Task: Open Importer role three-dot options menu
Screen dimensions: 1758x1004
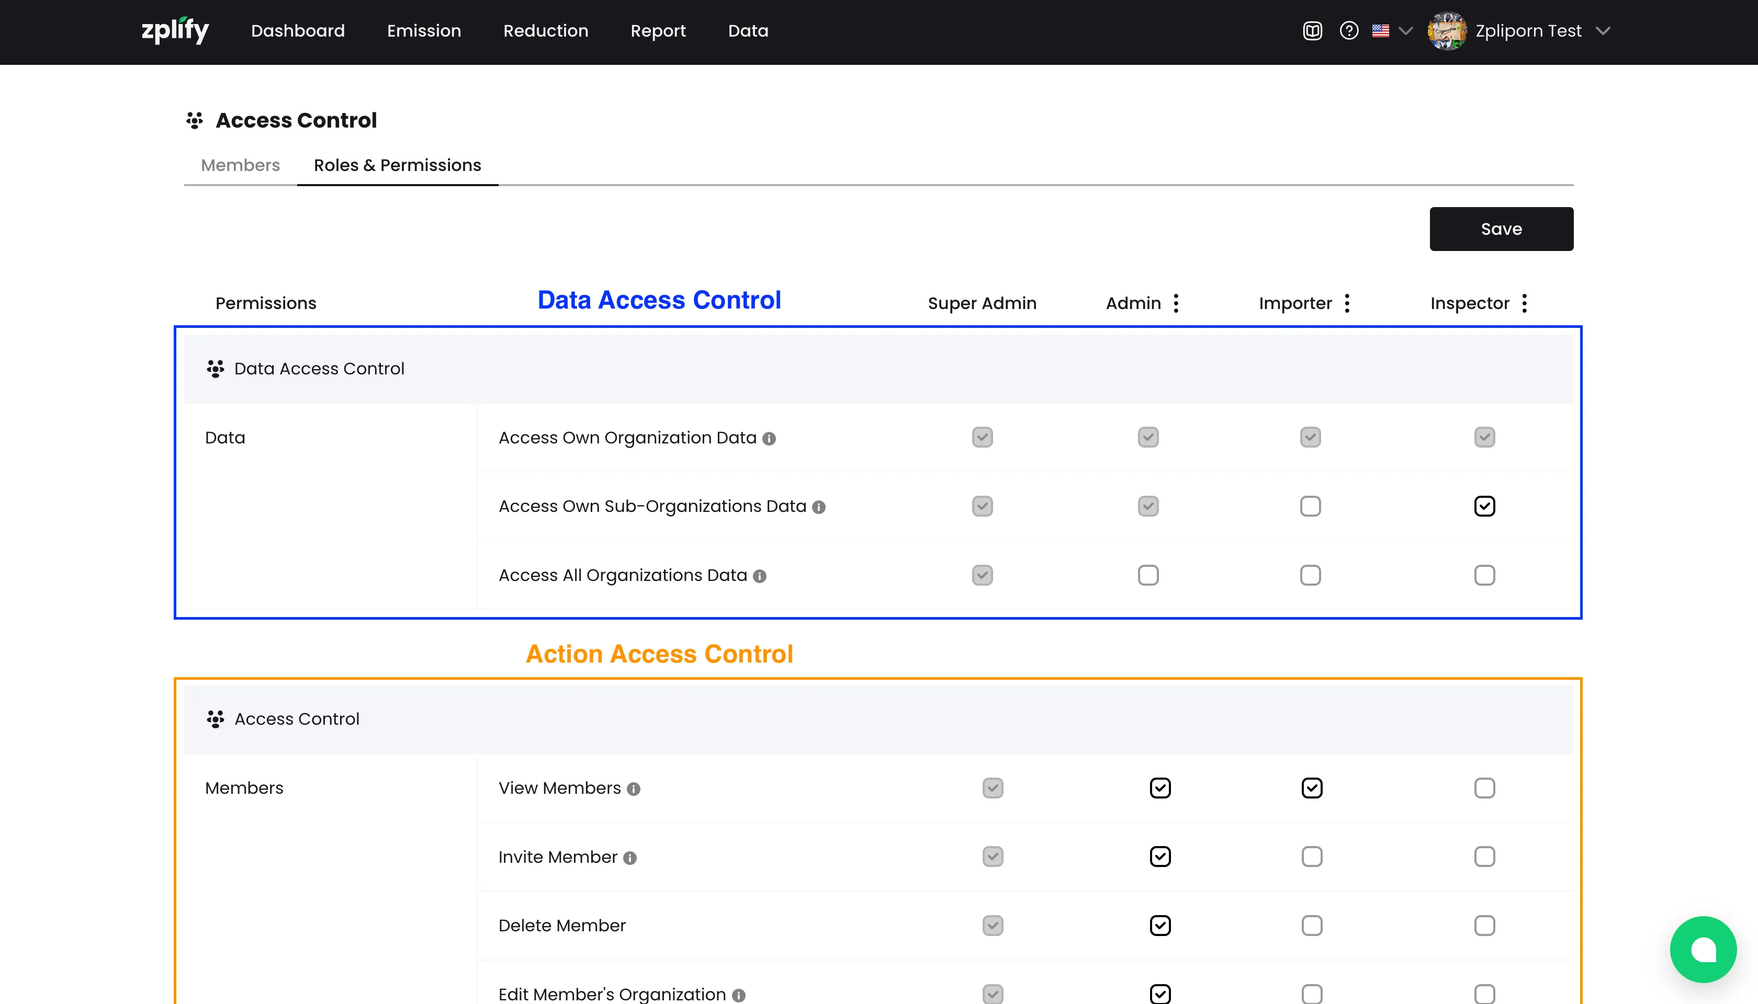Action: click(1347, 303)
